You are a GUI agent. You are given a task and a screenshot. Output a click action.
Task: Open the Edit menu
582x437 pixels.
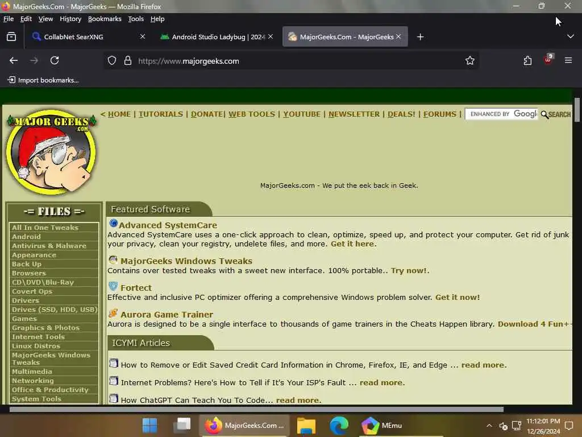point(26,19)
